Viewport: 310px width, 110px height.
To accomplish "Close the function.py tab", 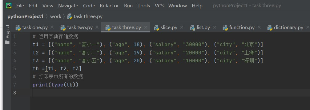I will [x=259, y=27].
